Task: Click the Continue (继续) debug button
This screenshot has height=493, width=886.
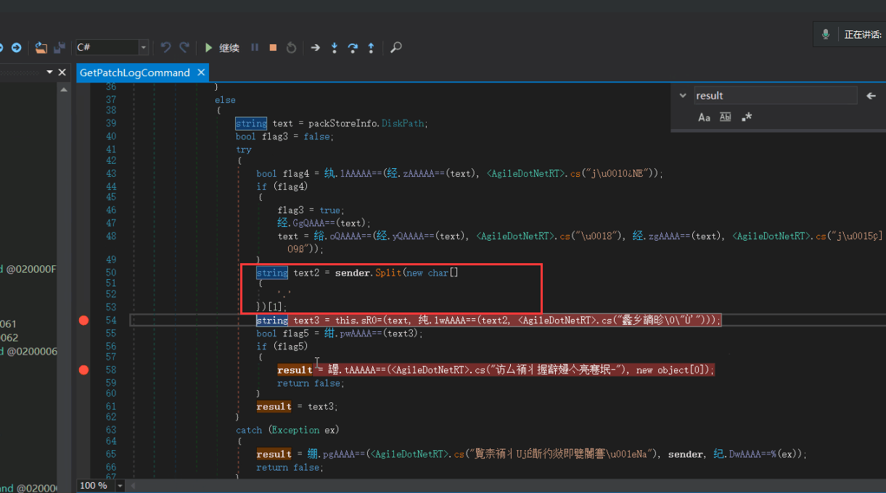Action: [x=222, y=48]
